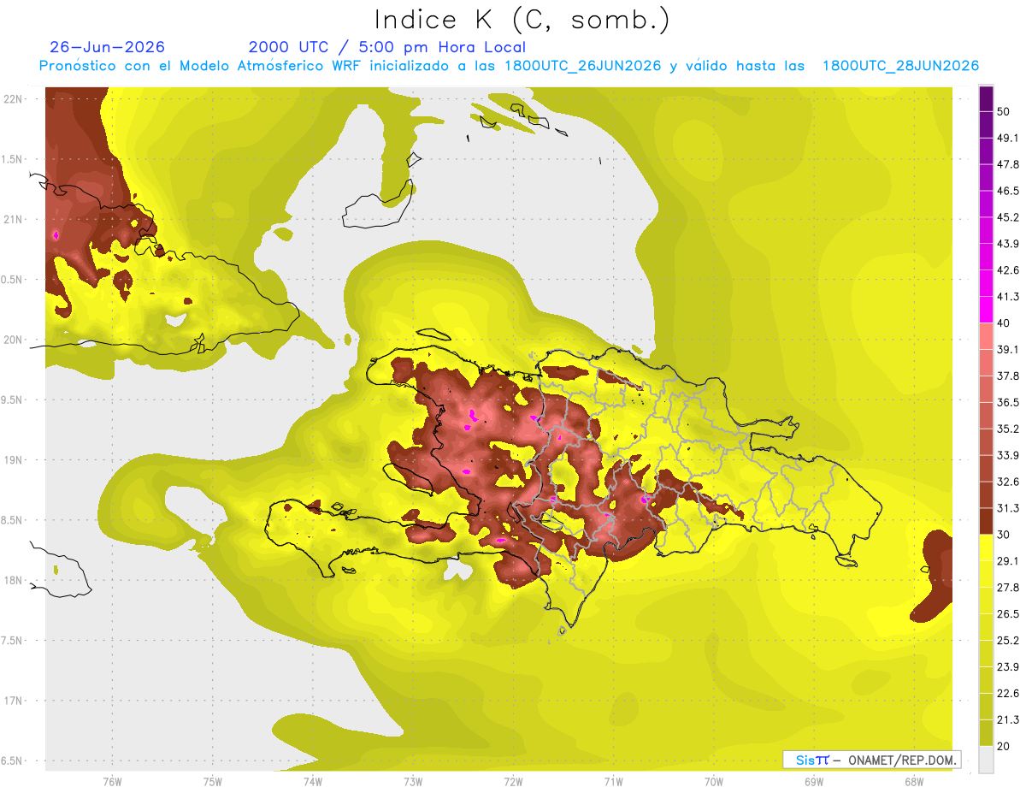Click the '47.8' value on the color scale
The height and width of the screenshot is (793, 1026).
1007,164
